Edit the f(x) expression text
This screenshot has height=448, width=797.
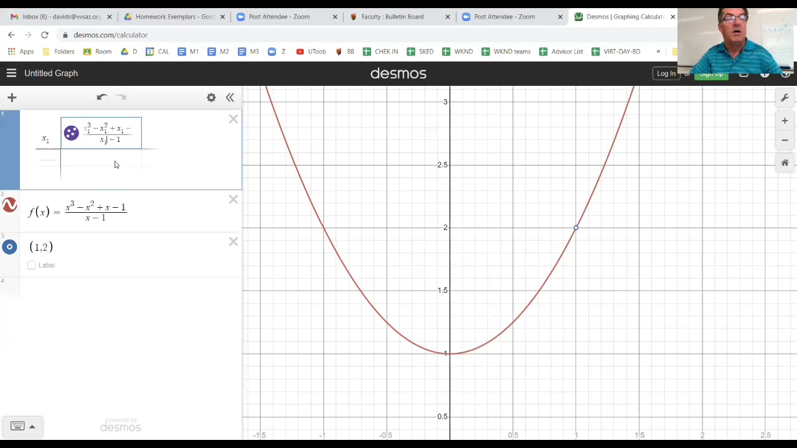(77, 212)
